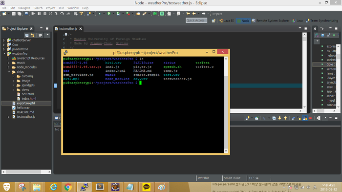This screenshot has height=192, width=342.
Task: Open Project Explorer view menu dropdown
Action: click(x=47, y=35)
